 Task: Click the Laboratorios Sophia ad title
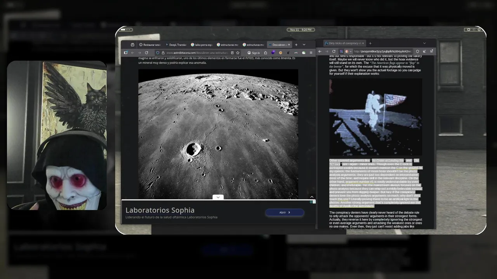(x=160, y=210)
